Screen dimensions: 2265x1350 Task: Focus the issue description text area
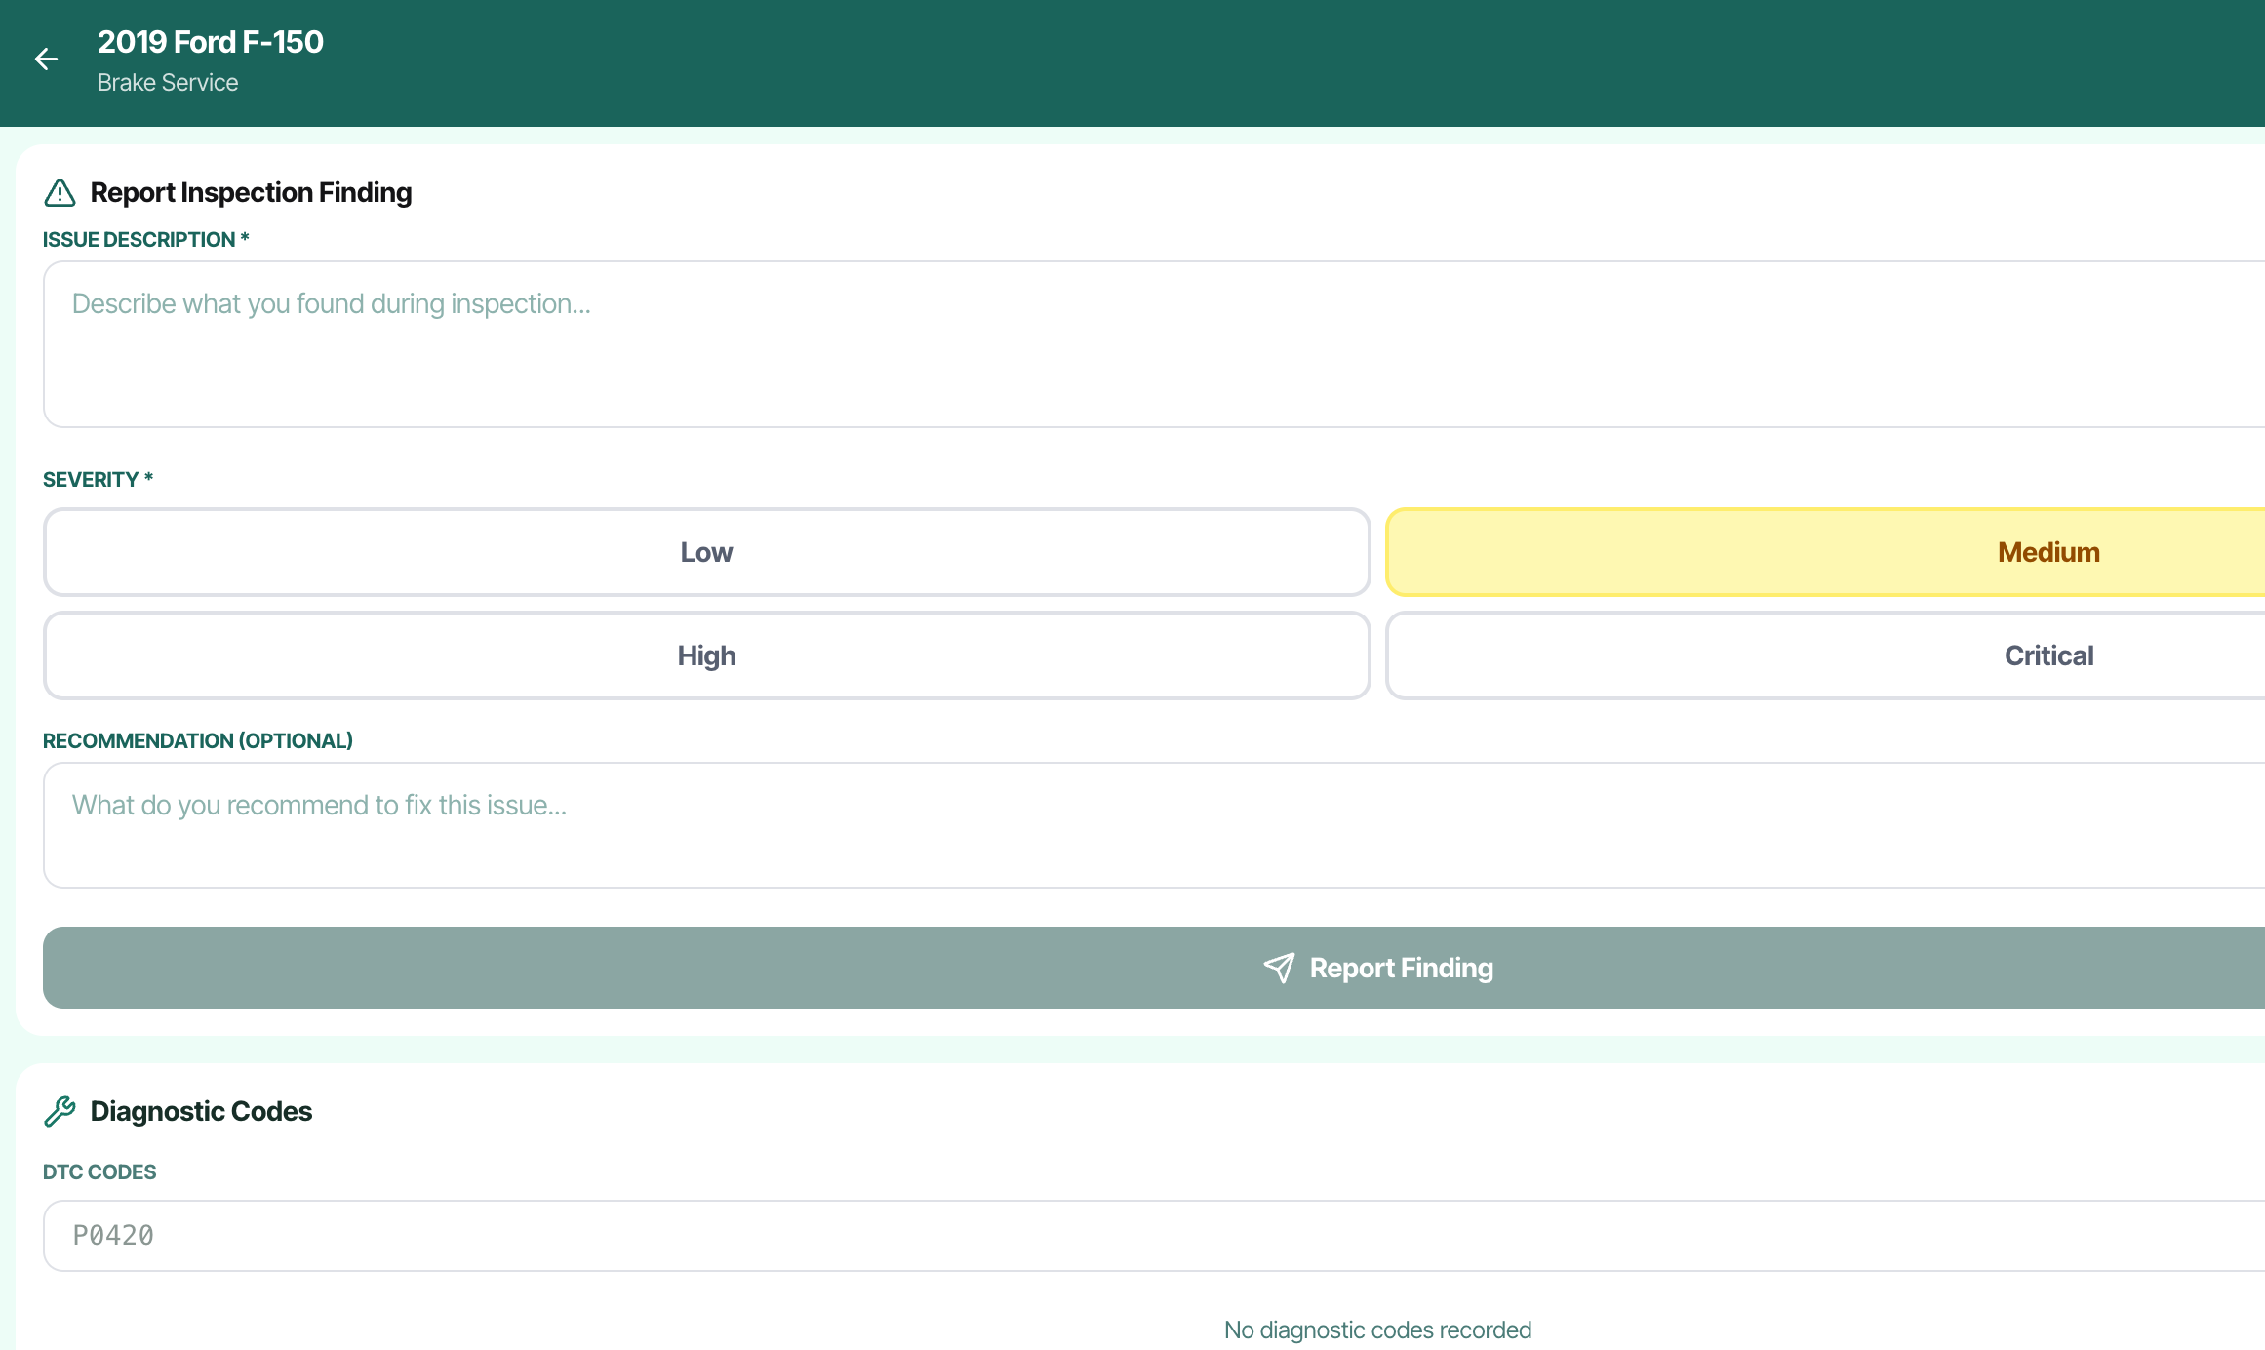point(1151,343)
